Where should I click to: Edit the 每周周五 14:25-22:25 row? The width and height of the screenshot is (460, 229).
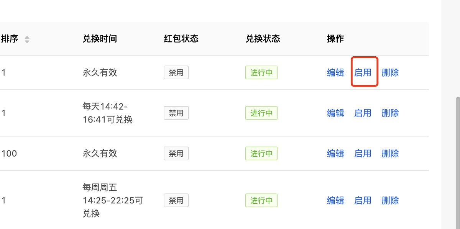click(x=335, y=200)
